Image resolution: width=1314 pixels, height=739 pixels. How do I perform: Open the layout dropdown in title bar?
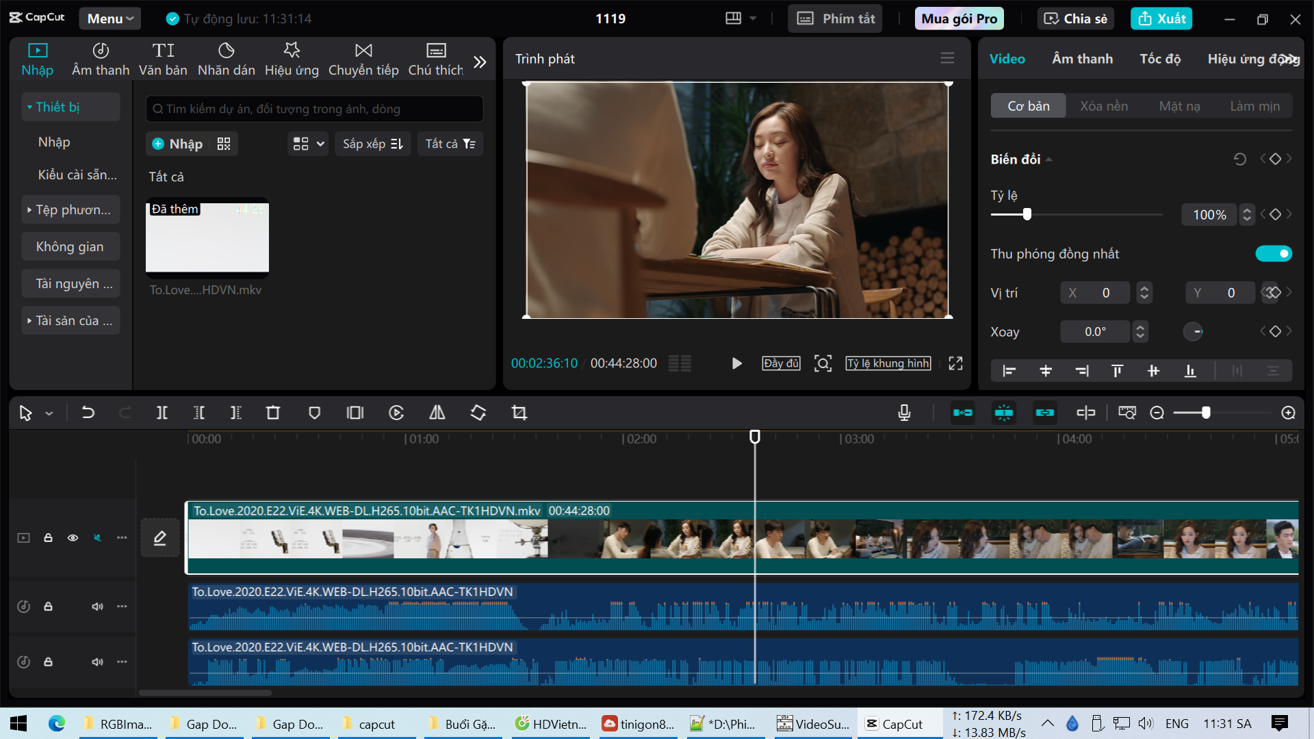(740, 18)
